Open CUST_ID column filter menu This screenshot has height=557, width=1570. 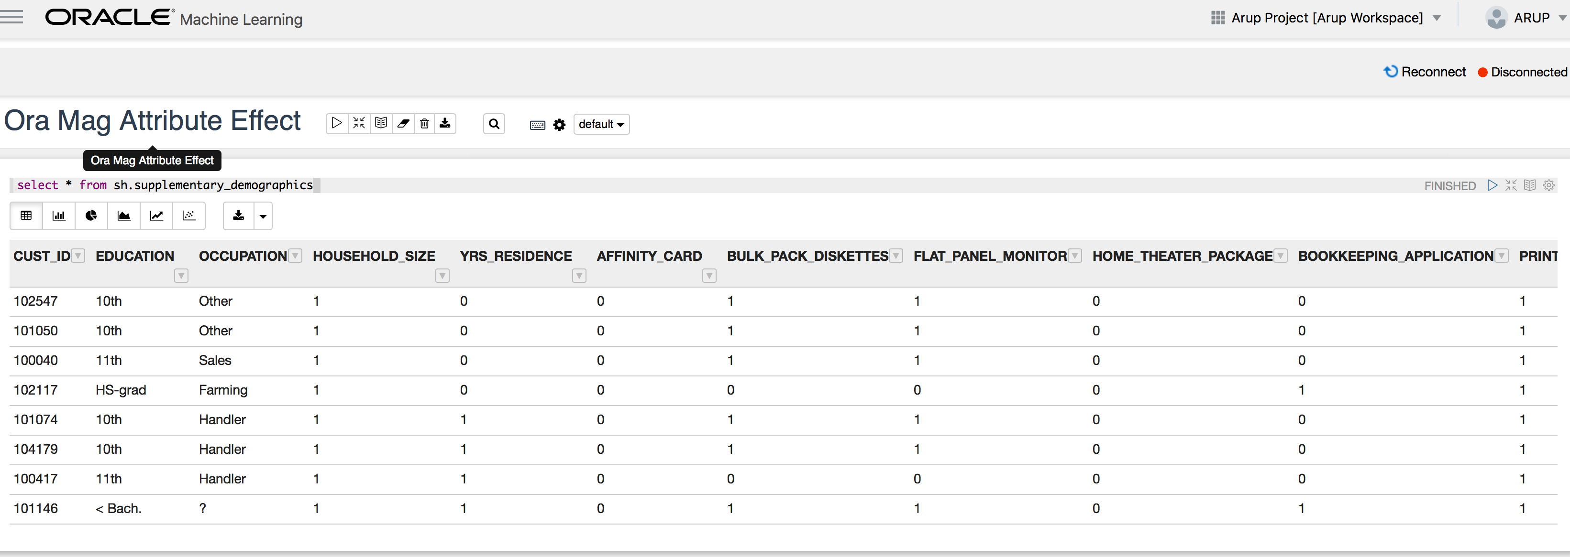78,256
